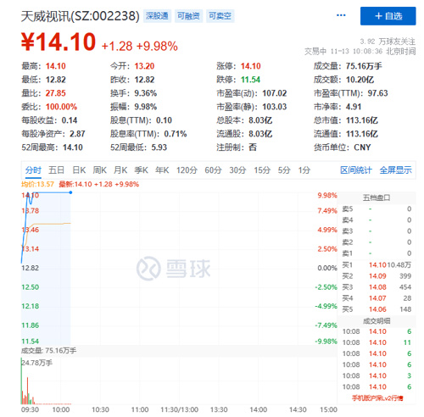
Task: Click the blue latest price marker dot
Action: point(70,192)
